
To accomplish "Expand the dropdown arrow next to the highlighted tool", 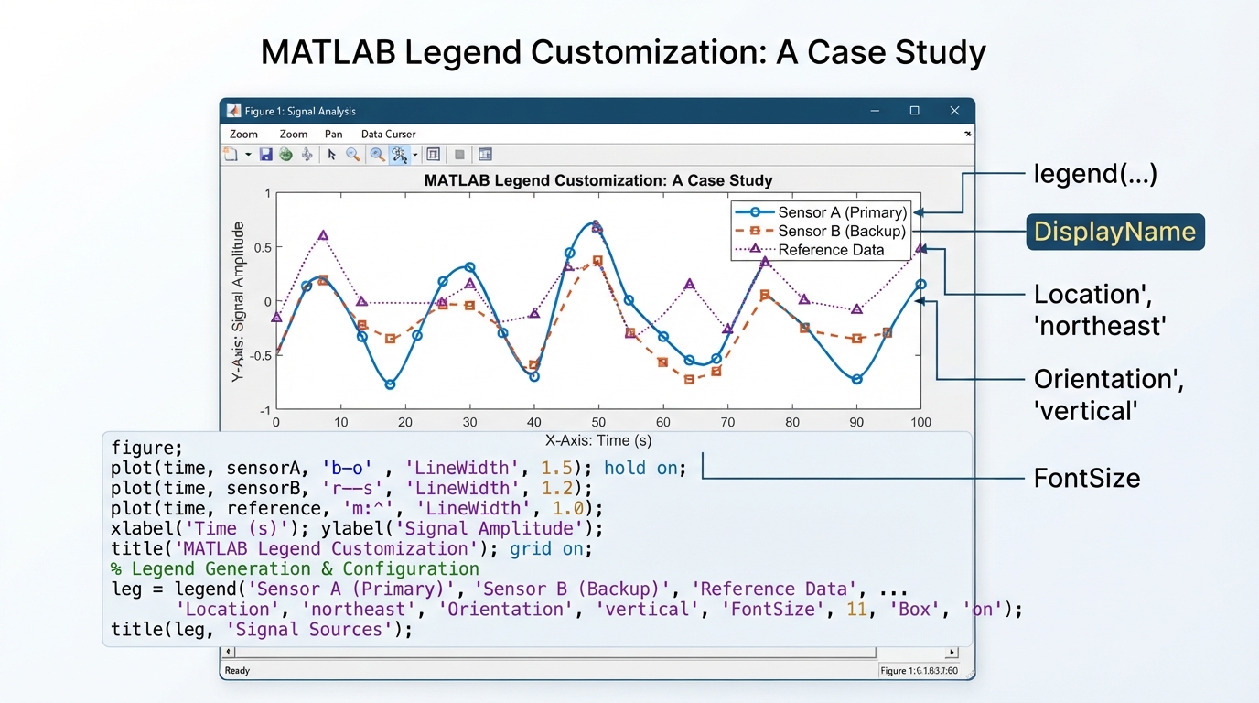I will [414, 156].
